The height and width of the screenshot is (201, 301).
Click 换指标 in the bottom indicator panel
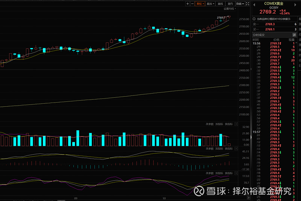click(x=229, y=173)
